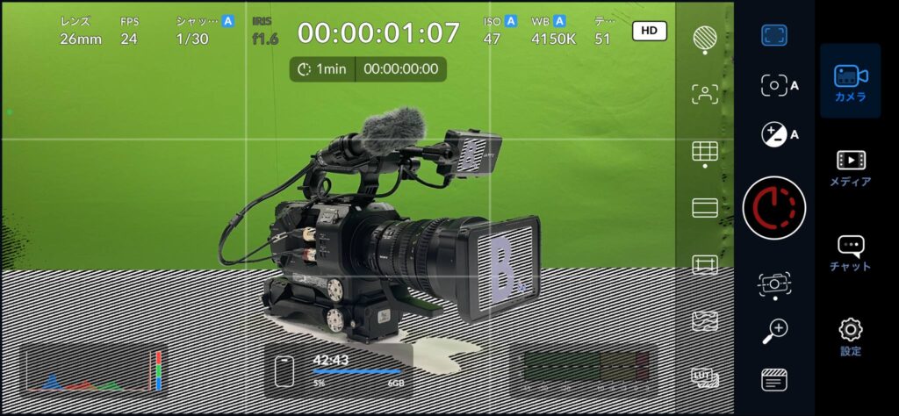Tap the magnifier zoom icon

[774, 331]
